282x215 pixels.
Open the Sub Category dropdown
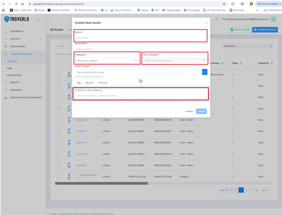(175, 60)
